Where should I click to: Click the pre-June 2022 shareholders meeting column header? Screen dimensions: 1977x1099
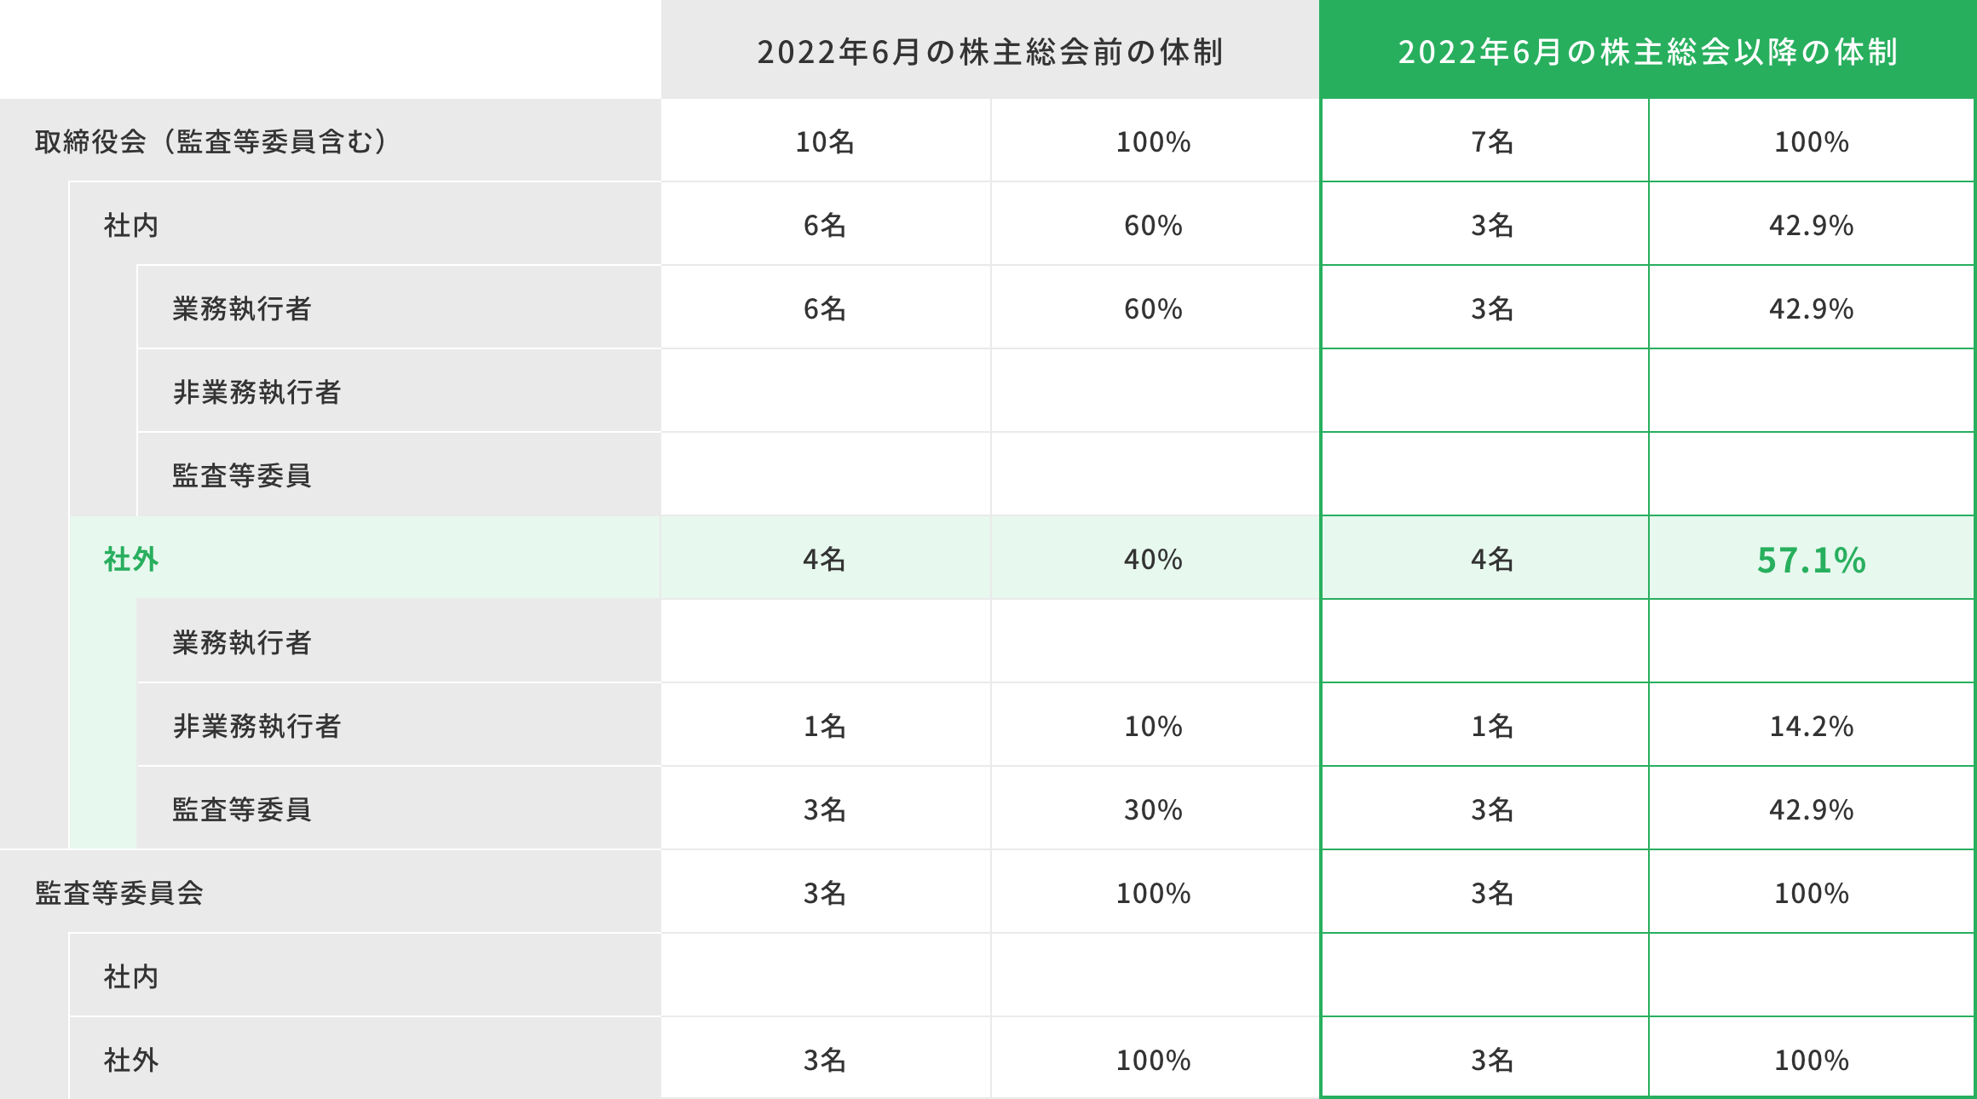989,52
